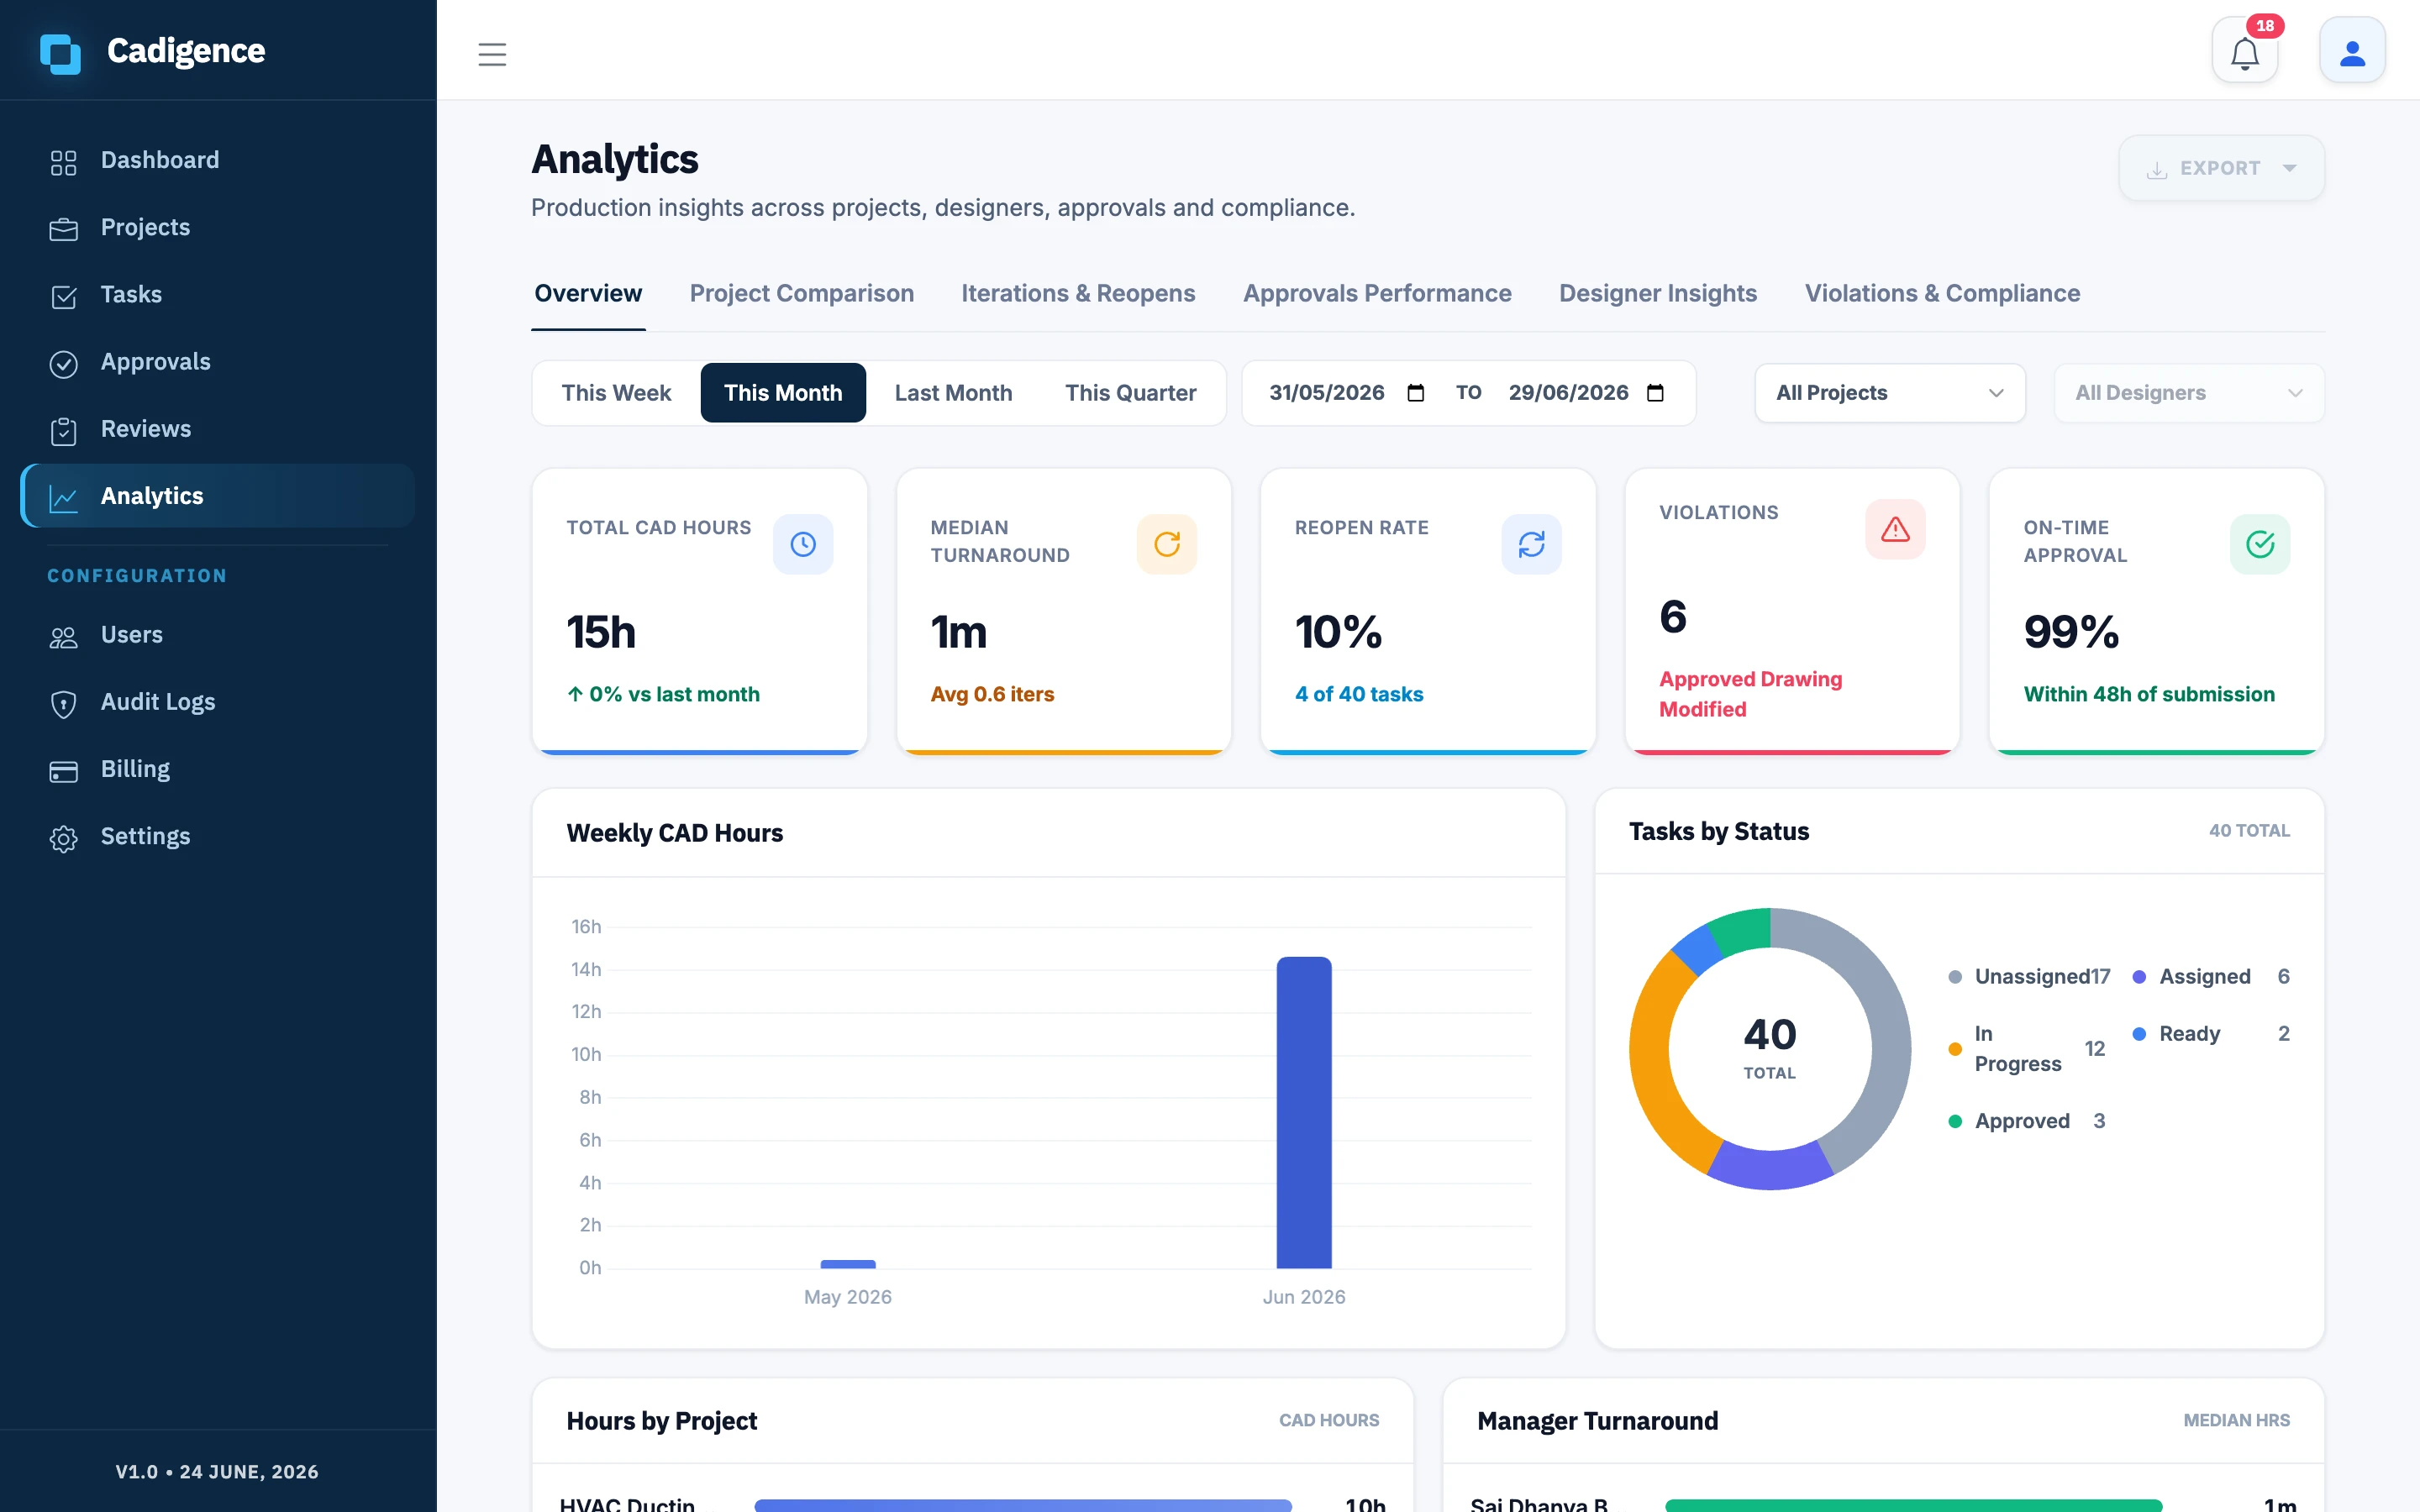Click the Billing card icon
Screen dimensions: 2420x1512
(x=64, y=770)
